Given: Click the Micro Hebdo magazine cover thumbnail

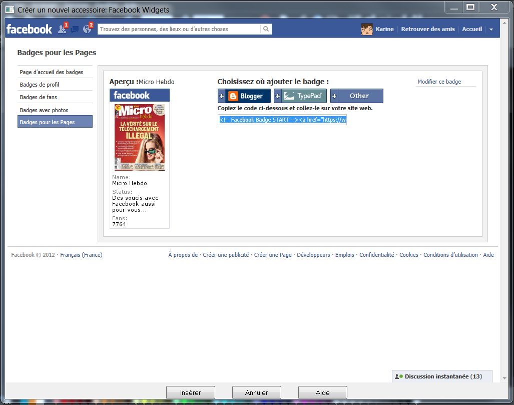Looking at the screenshot, I should point(140,137).
